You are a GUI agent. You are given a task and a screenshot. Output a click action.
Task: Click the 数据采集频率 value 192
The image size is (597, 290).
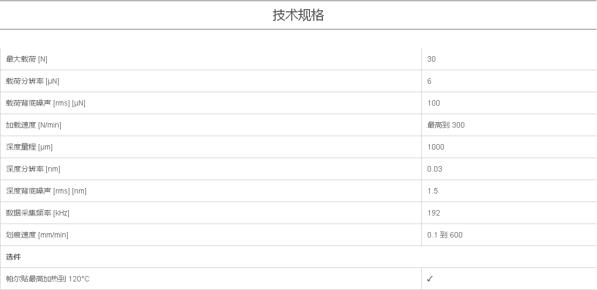pos(434,213)
